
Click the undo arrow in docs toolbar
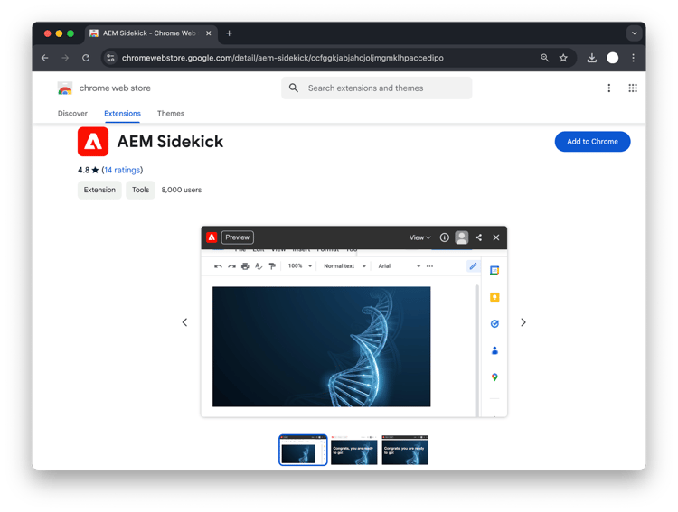click(x=218, y=266)
